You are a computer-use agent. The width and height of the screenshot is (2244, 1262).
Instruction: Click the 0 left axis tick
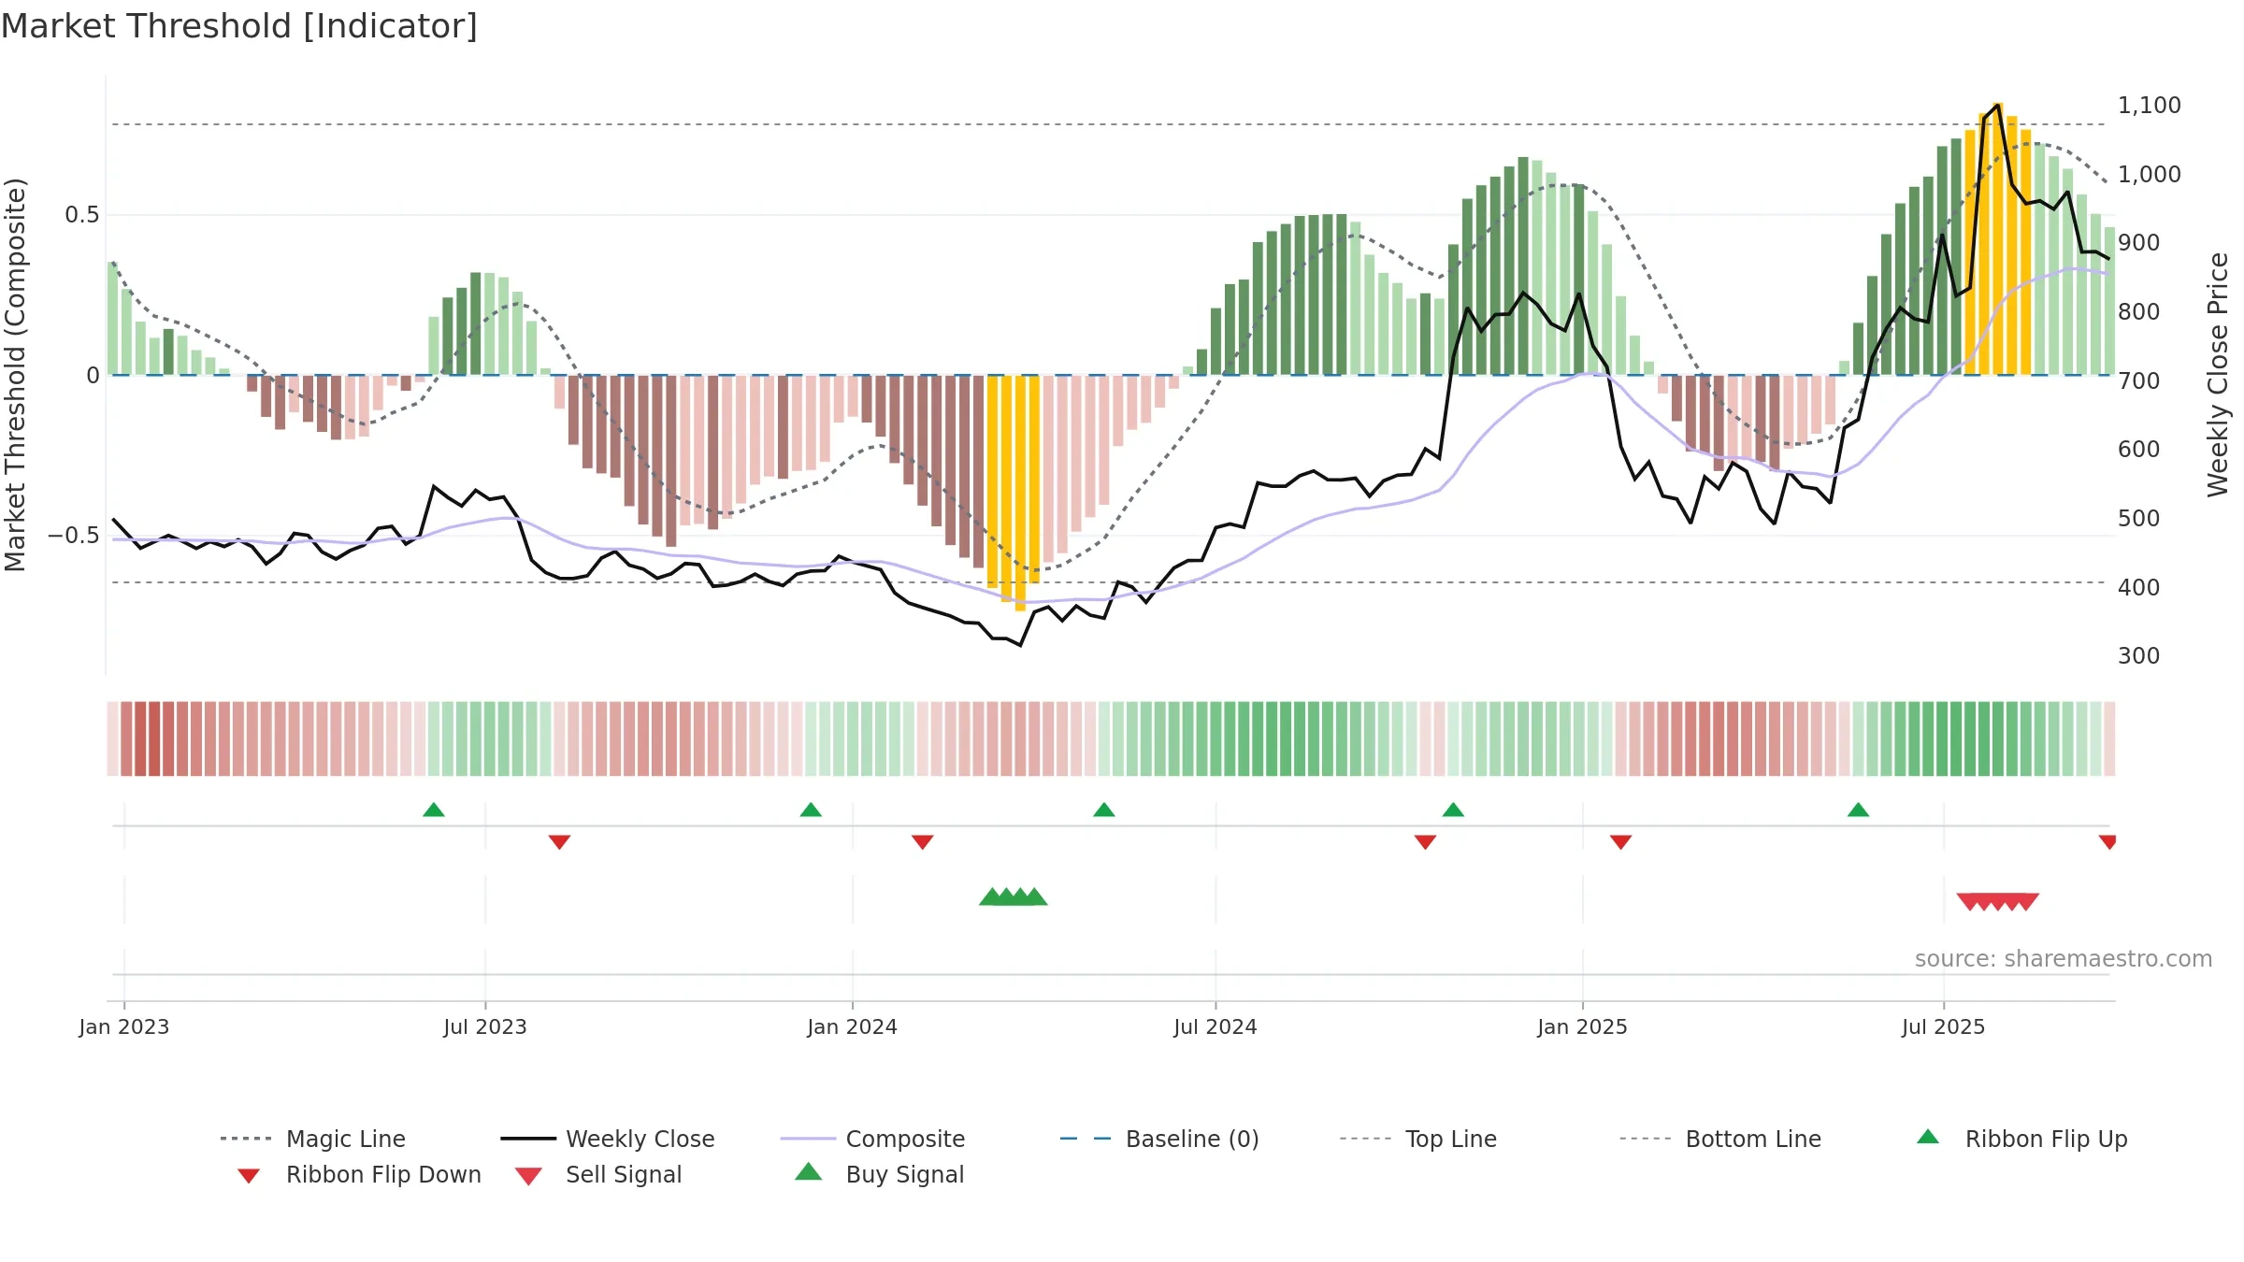pos(93,376)
